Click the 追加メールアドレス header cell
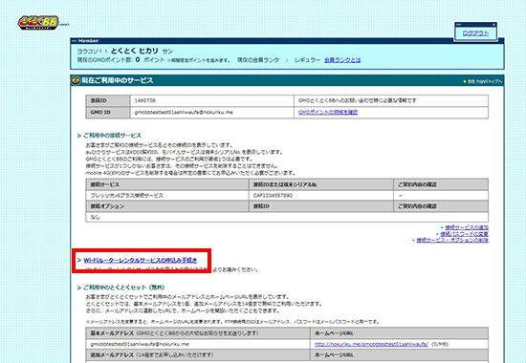 (x=198, y=355)
